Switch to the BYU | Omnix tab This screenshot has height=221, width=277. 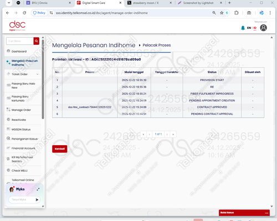[x=48, y=3]
